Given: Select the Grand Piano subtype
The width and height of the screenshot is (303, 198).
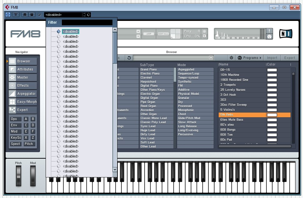Looking at the screenshot, I should tap(156, 70).
